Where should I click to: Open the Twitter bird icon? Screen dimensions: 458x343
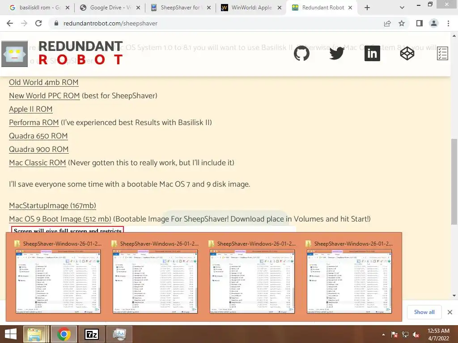(337, 54)
